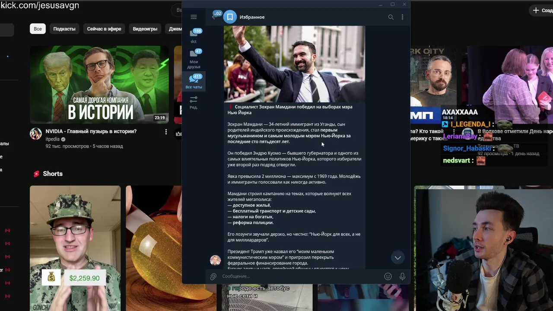Click the paperclip attach file icon
This screenshot has width=553, height=311.
[213, 276]
